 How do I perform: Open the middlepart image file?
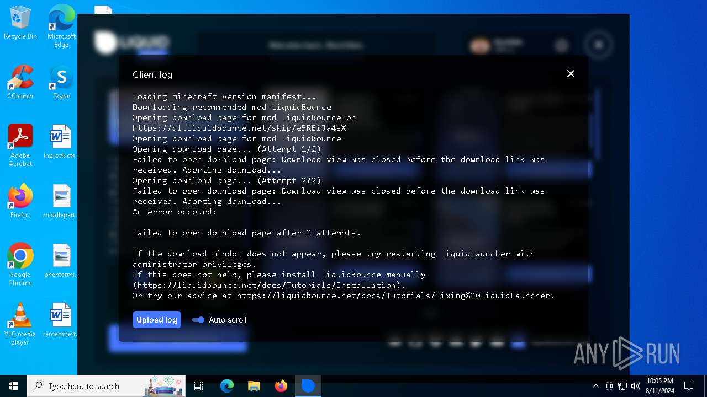[60, 201]
